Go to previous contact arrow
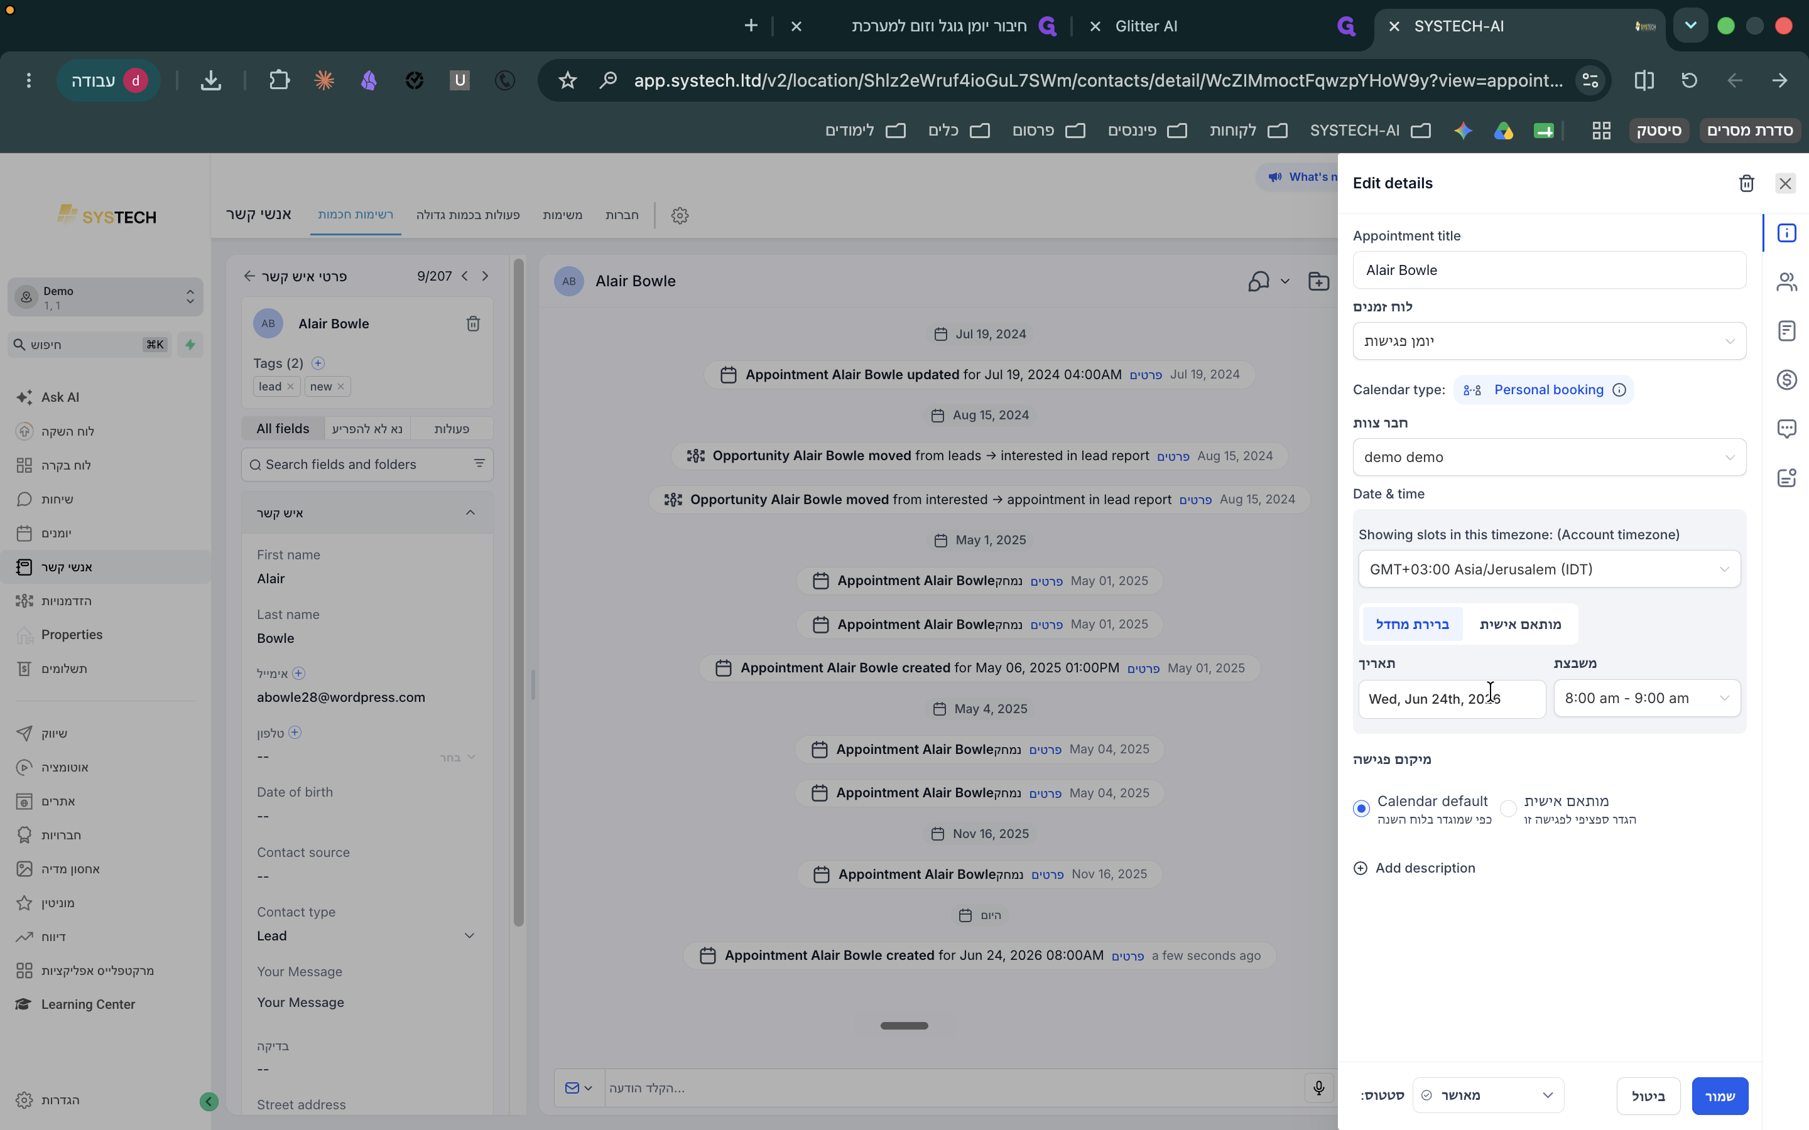Screen dimensions: 1809x1130 pos(465,276)
